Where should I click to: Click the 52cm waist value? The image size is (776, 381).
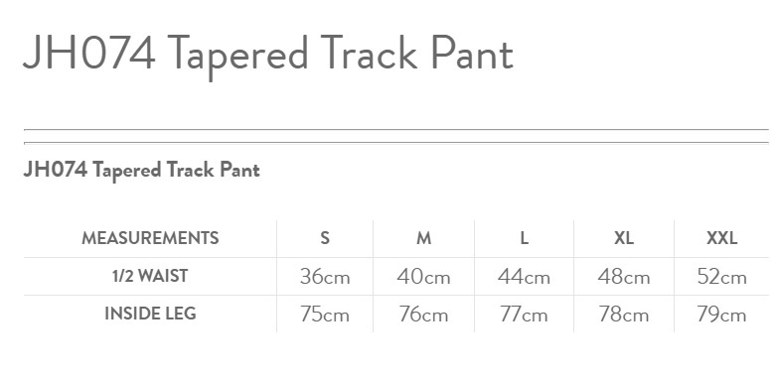(x=722, y=277)
